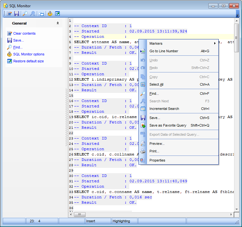Choose Go to Line Number
Image resolution: width=242 pixels, height=227 pixels.
(164, 51)
